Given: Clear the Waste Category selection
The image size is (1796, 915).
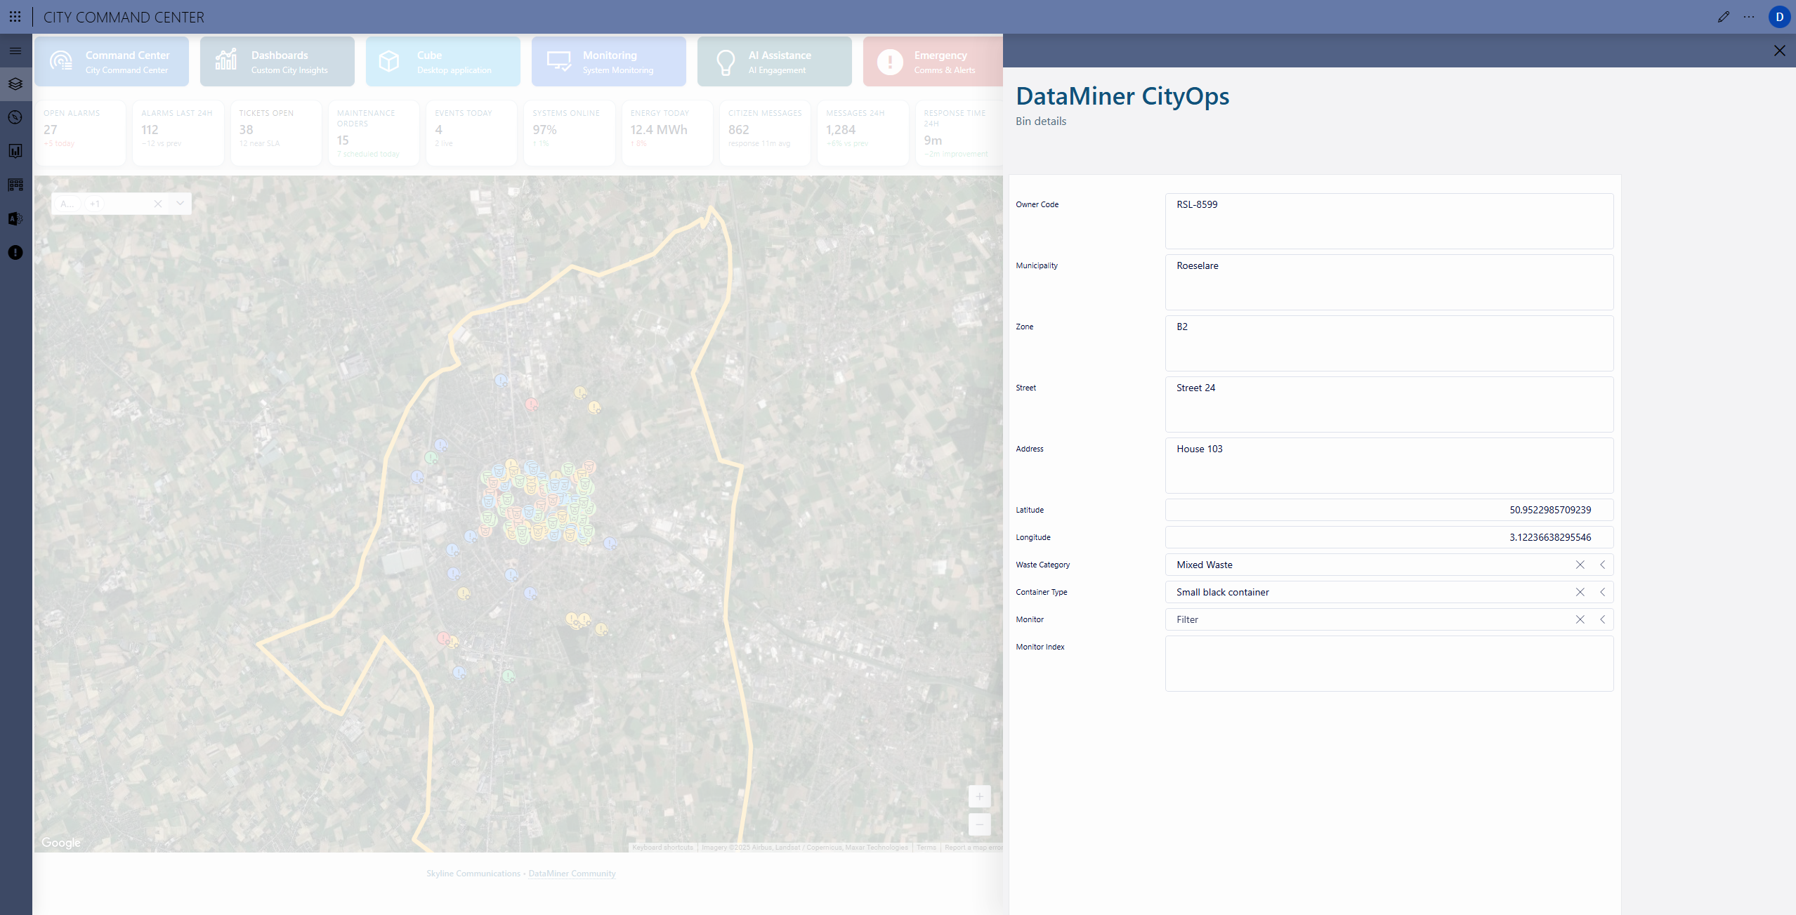Looking at the screenshot, I should (1580, 565).
